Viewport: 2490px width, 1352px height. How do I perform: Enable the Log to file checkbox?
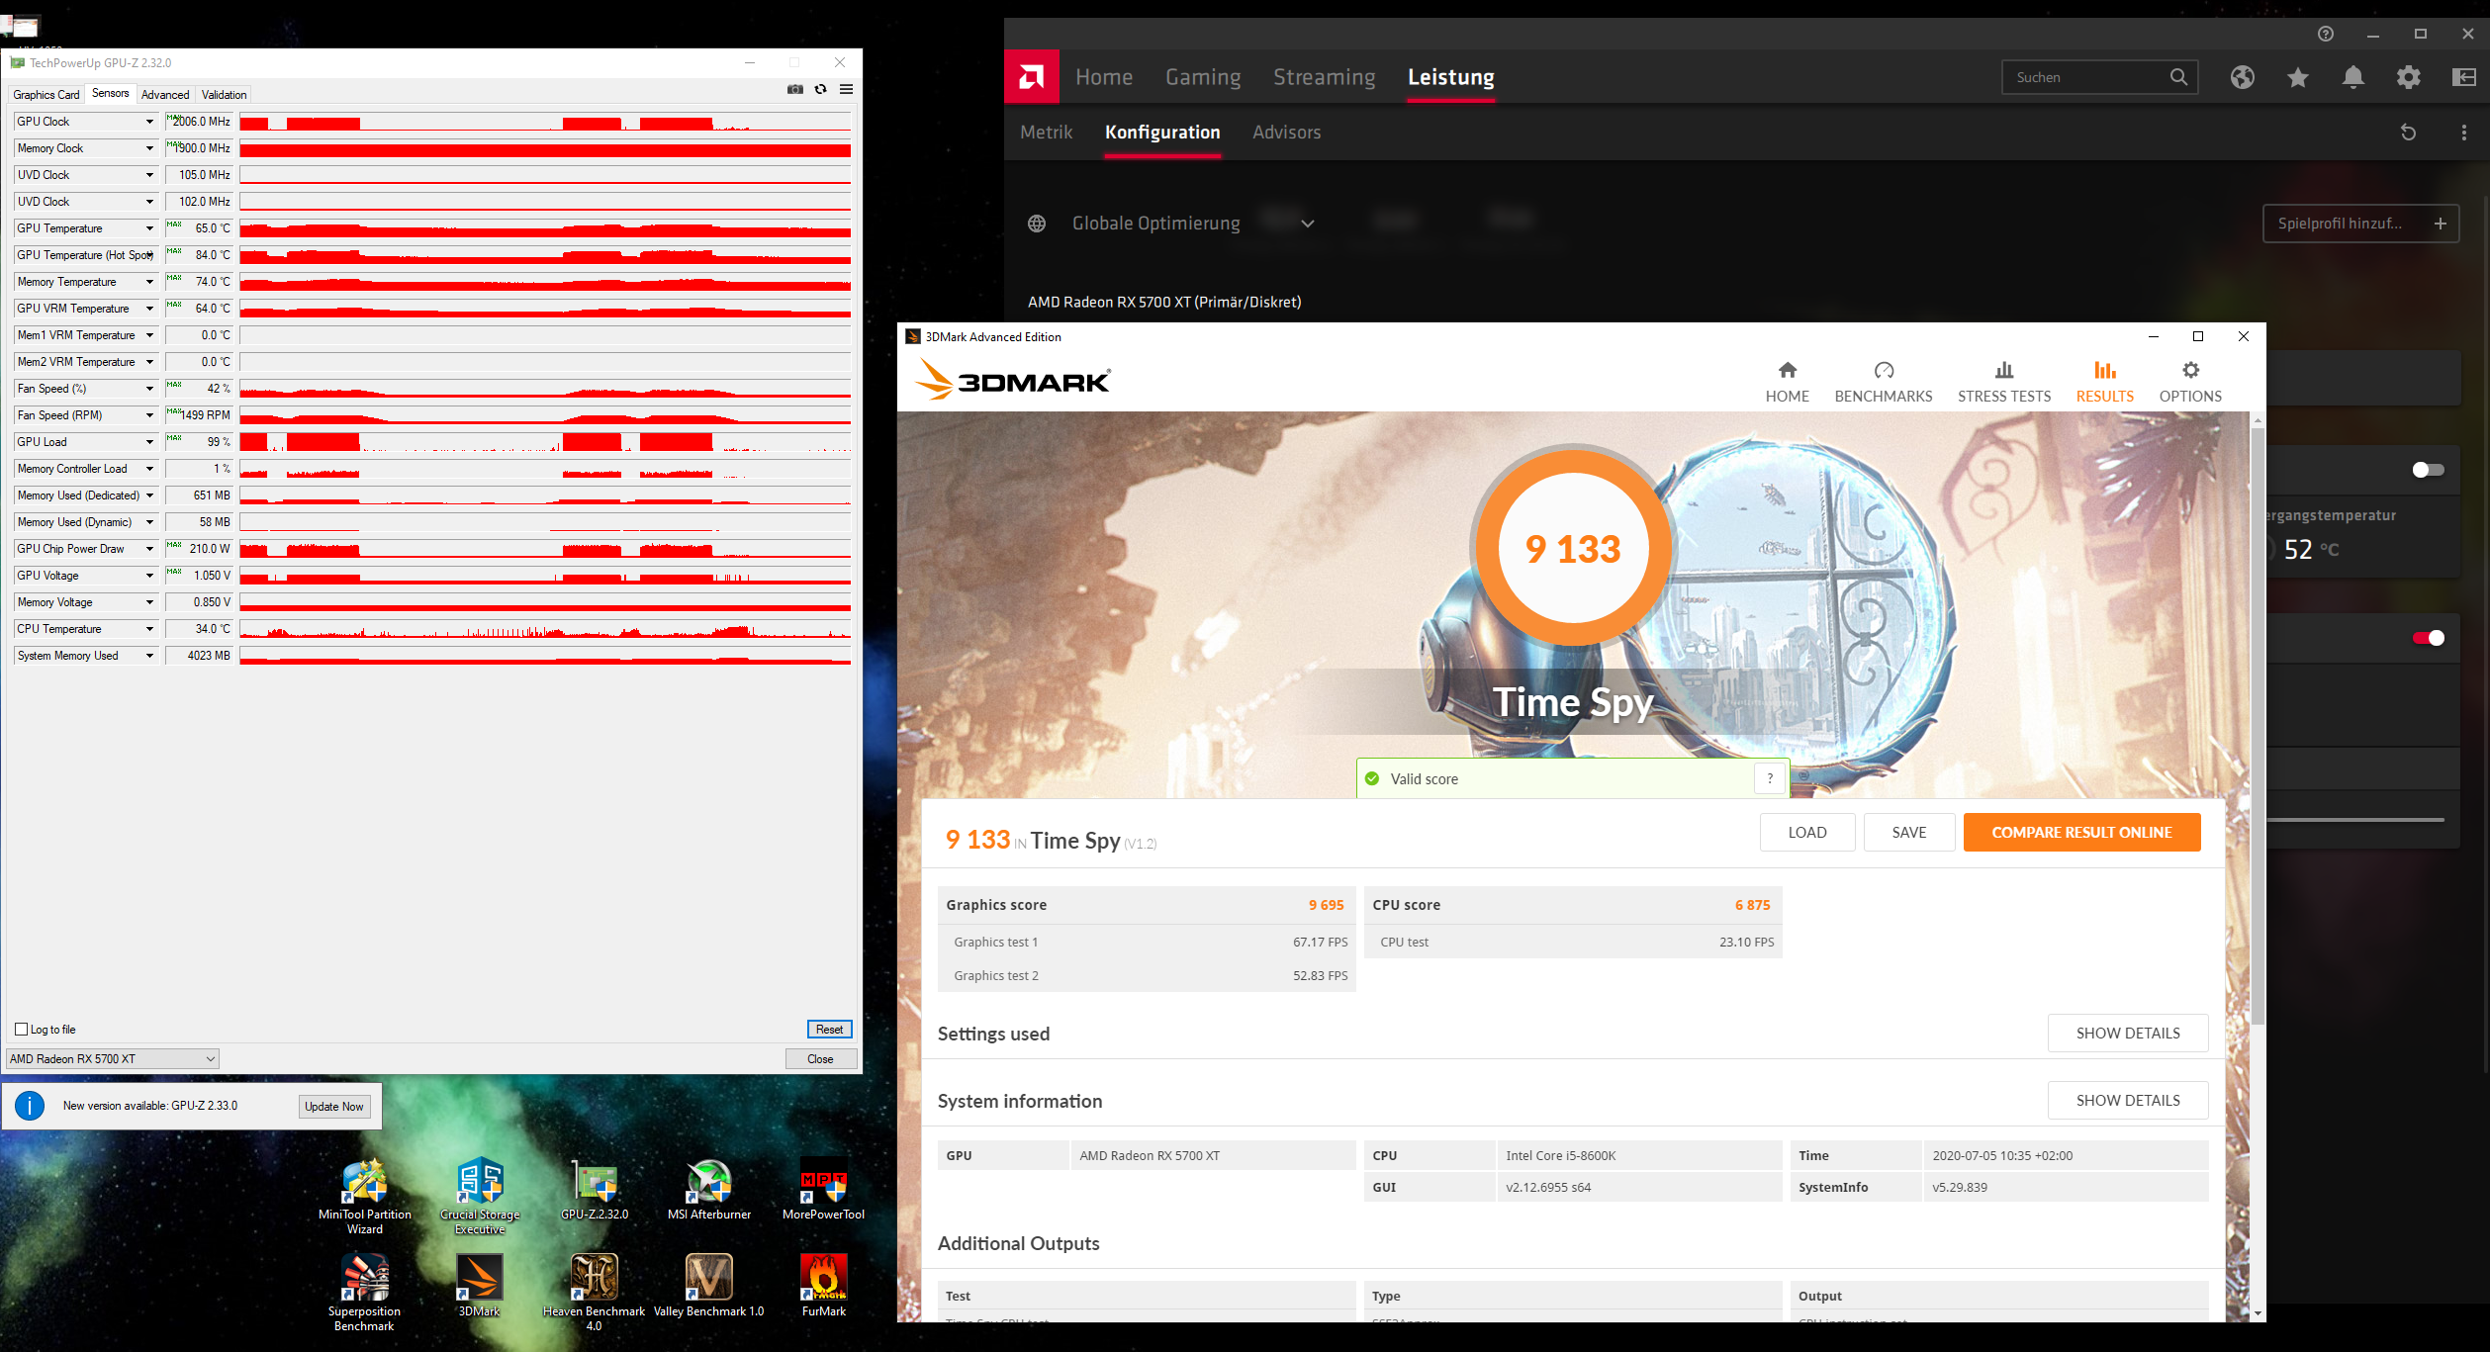pyautogui.click(x=22, y=1030)
